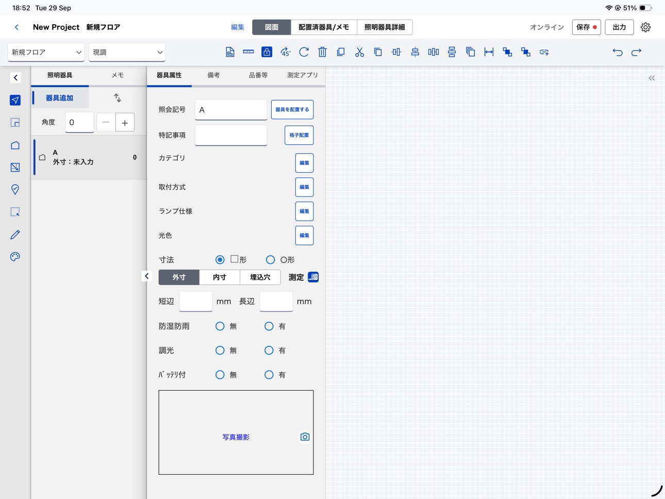Select the ○形 shape radio button
Screen dimensions: 665x499
(270, 260)
